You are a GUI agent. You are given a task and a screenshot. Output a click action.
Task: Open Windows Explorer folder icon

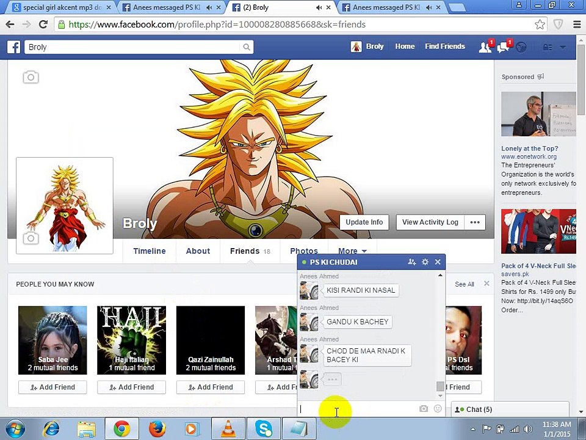point(86,429)
